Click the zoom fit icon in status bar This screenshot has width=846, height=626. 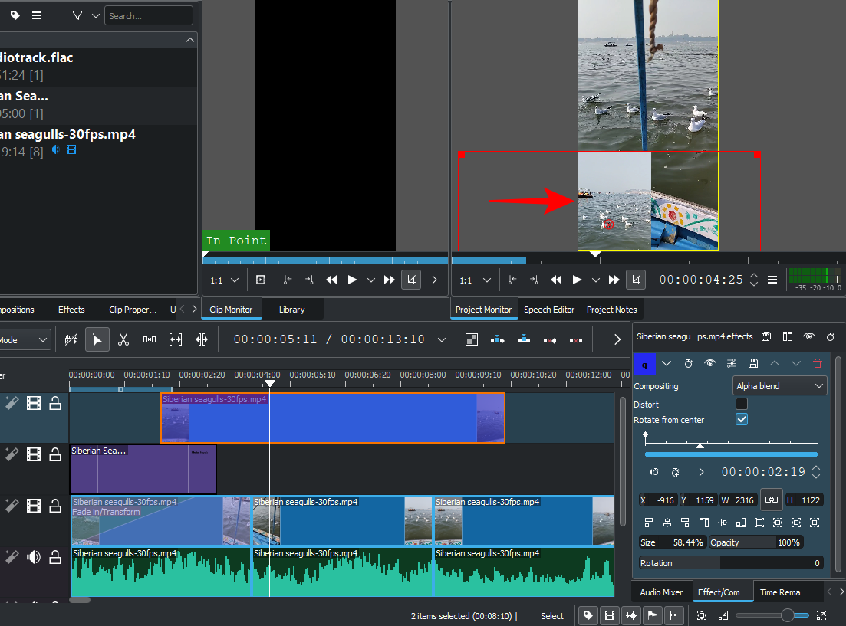702,615
